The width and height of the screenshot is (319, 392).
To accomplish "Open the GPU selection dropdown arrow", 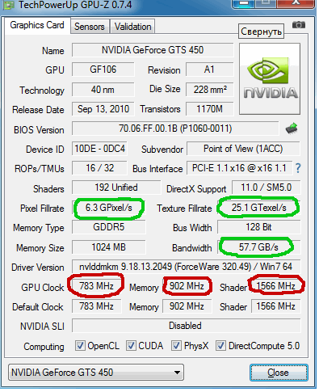I will (x=177, y=373).
